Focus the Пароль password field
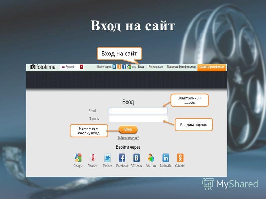Viewport: 266px width, 199px height. (x=138, y=119)
